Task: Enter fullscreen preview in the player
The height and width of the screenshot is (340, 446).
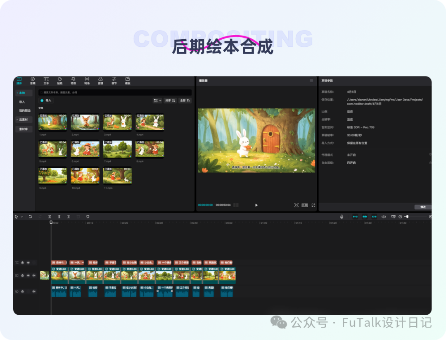Action: pyautogui.click(x=313, y=205)
